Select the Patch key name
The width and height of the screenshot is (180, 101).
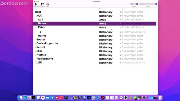point(42,27)
